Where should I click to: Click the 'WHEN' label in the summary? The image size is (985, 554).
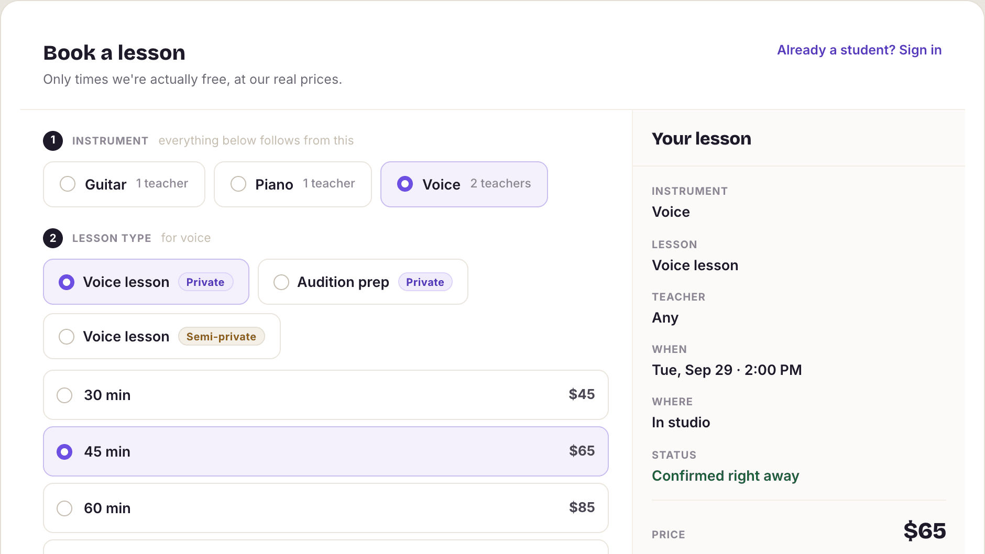coord(669,349)
